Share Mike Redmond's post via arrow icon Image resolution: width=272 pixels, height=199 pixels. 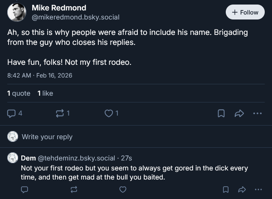coord(239,114)
